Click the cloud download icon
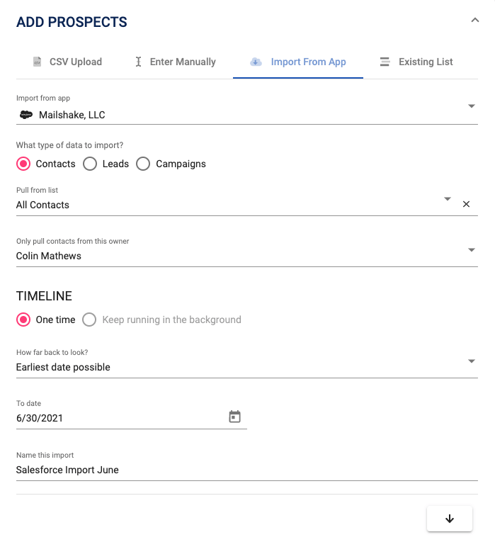The width and height of the screenshot is (495, 542). [256, 62]
